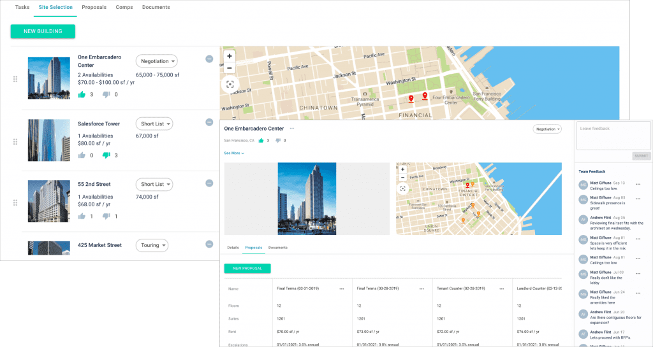653x347 pixels.
Task: Open Documents tab in detail panel
Action: click(x=278, y=248)
